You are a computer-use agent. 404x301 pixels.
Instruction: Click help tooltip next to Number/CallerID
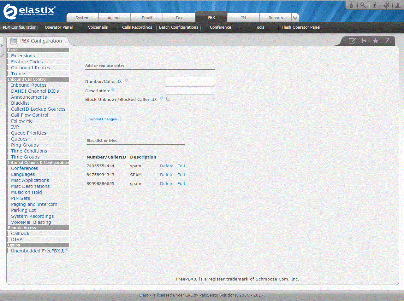click(127, 80)
